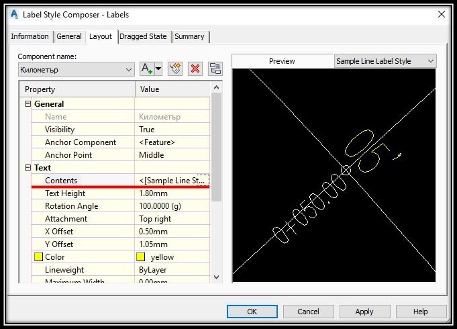Click the copy component icon
The image size is (457, 329).
click(x=175, y=69)
